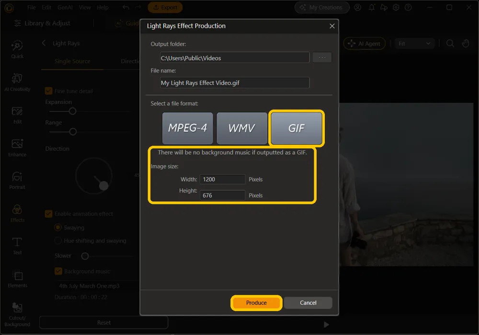Image resolution: width=479 pixels, height=335 pixels.
Task: Open the Enhance panel icon
Action: click(x=17, y=148)
